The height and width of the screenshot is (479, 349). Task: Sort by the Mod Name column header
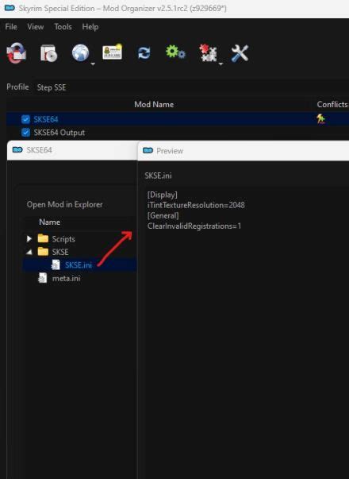(x=154, y=105)
